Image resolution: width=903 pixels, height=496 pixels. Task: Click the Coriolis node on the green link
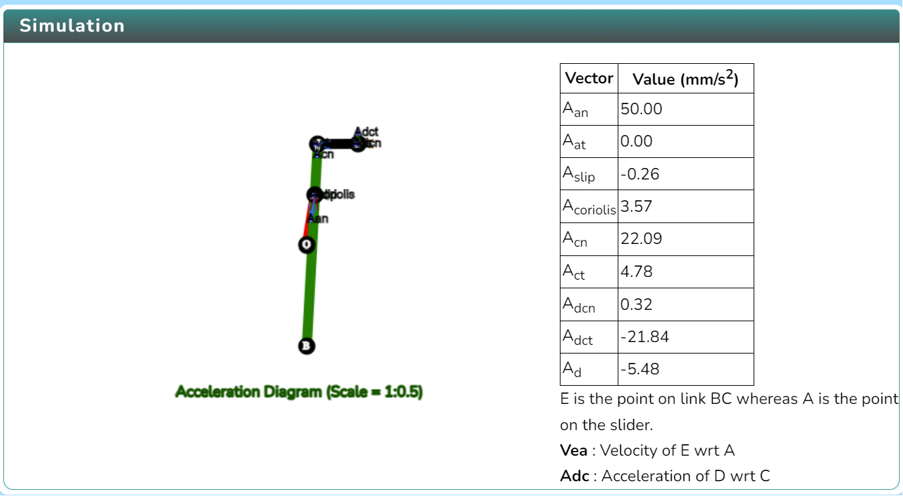315,195
